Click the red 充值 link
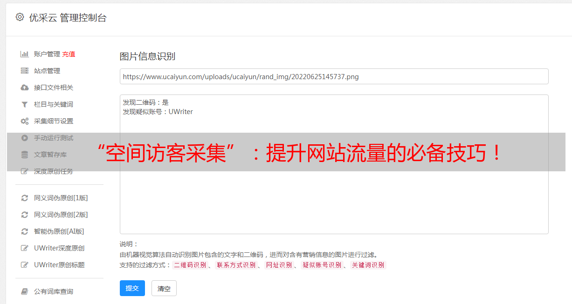The width and height of the screenshot is (572, 304). (69, 54)
